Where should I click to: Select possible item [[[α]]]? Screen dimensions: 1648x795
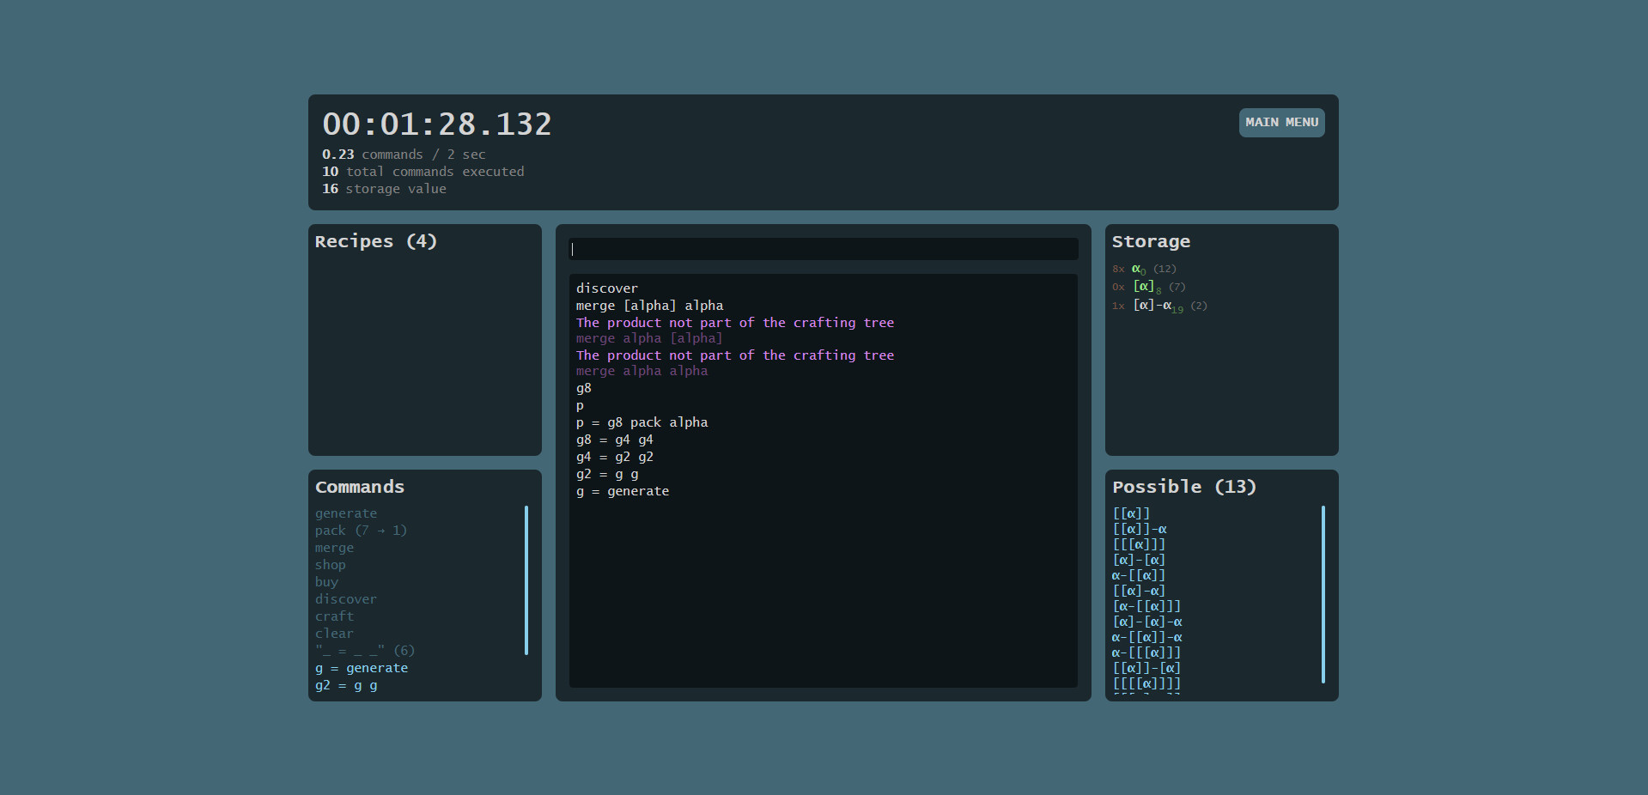(x=1139, y=544)
